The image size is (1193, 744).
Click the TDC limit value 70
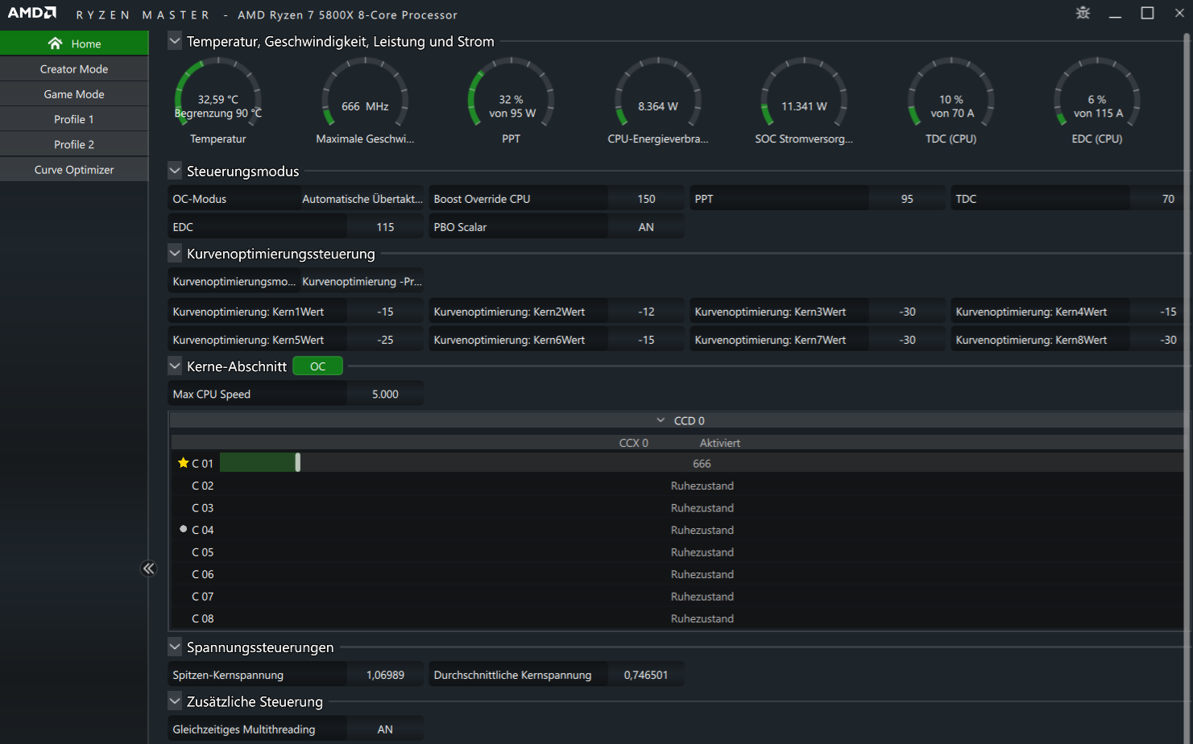[1158, 199]
